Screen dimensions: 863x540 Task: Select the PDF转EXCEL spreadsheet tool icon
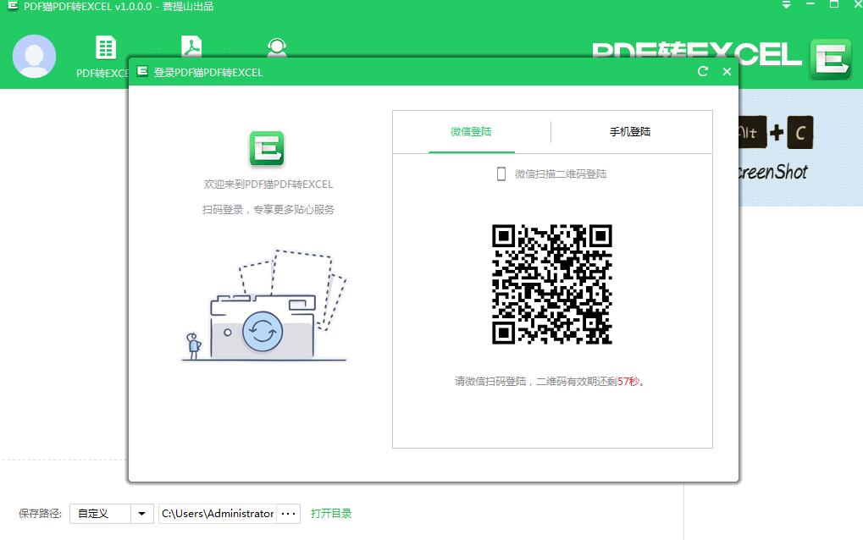(105, 47)
